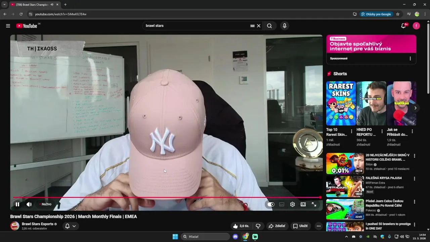Screen dimensions: 430x242
Task: Open the account avatar menu
Action: click(416, 26)
